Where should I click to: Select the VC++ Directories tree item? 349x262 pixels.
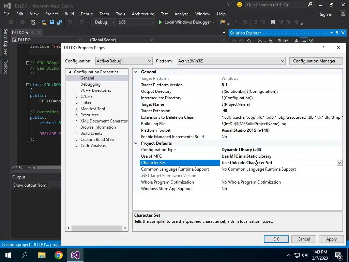[x=96, y=90]
